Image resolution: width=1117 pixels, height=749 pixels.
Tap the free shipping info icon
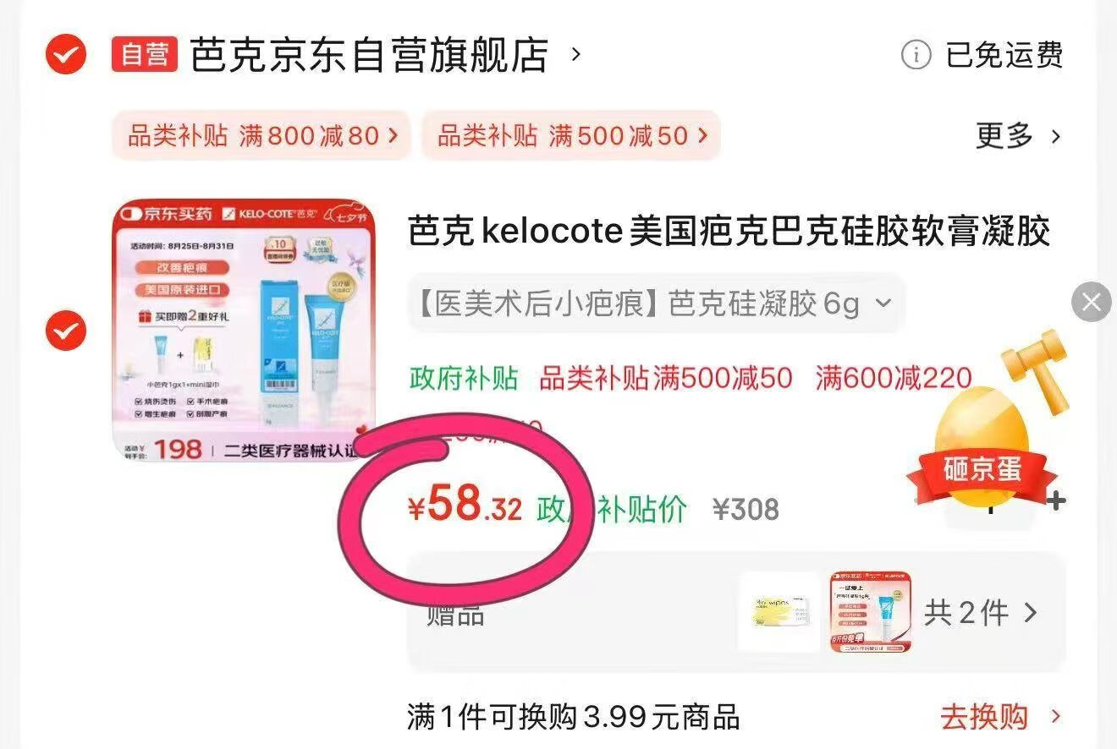point(916,56)
